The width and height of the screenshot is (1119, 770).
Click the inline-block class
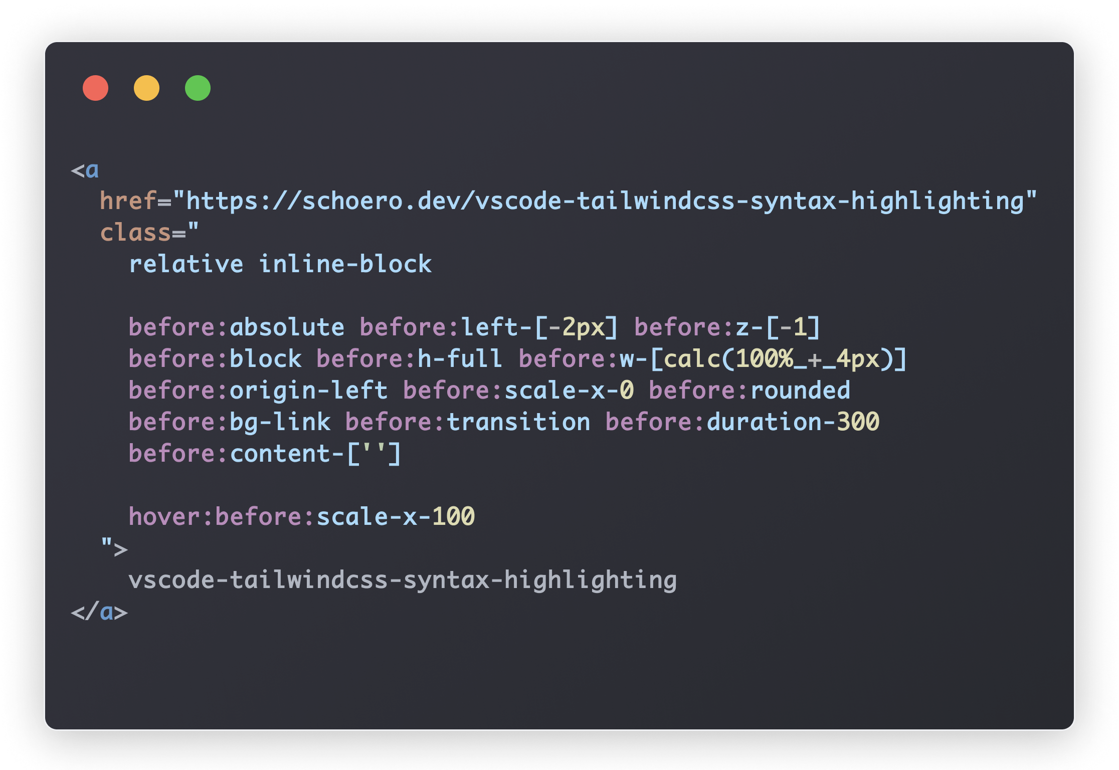(345, 265)
